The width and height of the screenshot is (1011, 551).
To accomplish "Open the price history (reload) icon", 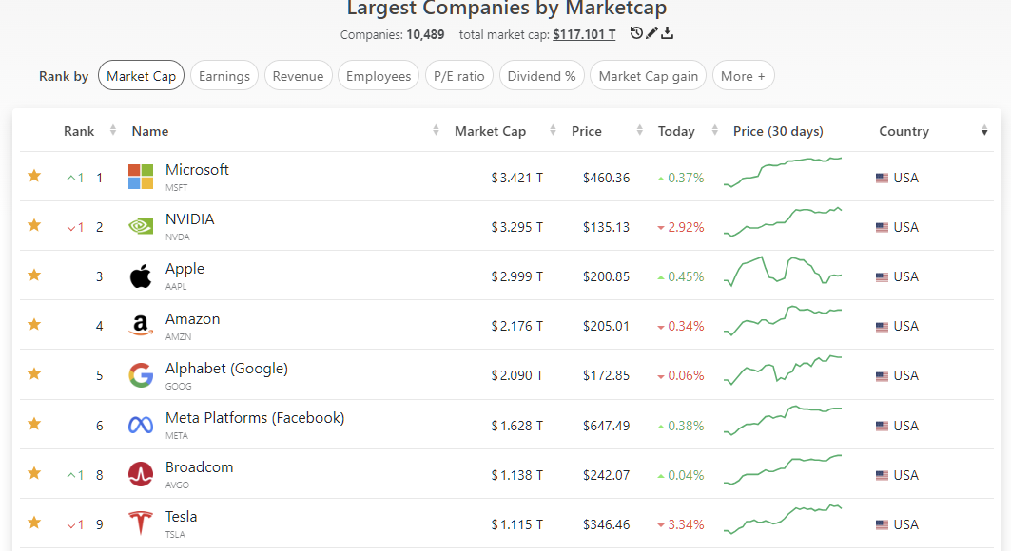I will click(637, 32).
